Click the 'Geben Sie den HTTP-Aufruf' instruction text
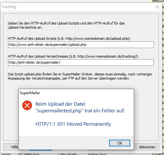Image resolution: width=164 pixels, height=155 pixels. 66,25
